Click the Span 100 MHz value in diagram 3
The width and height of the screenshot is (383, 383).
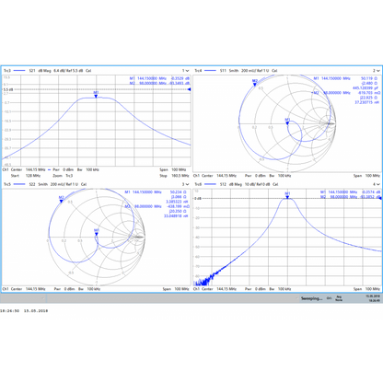[x=176, y=289]
